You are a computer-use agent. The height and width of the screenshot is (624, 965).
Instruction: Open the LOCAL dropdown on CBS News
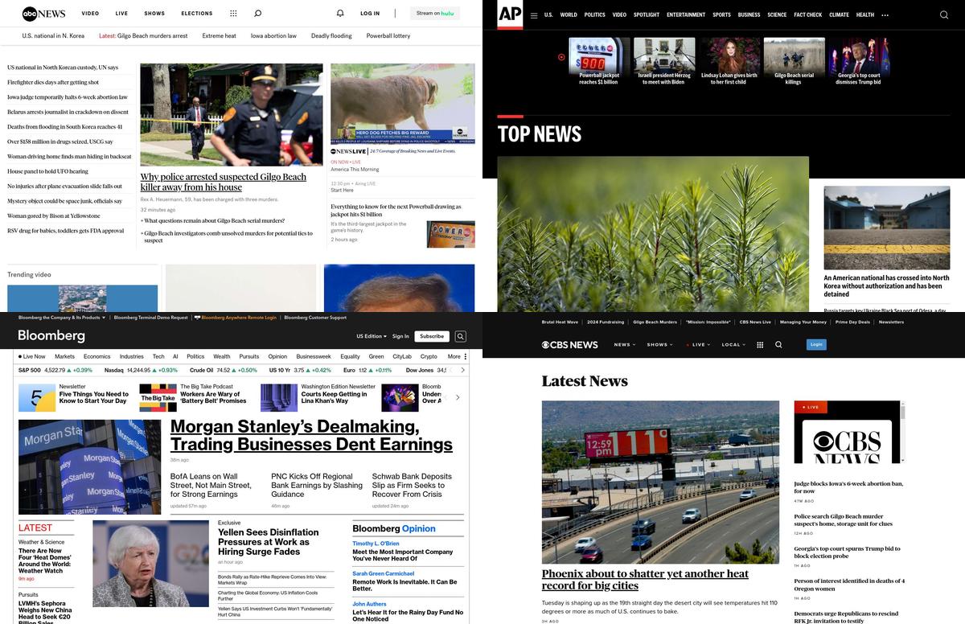tap(732, 344)
